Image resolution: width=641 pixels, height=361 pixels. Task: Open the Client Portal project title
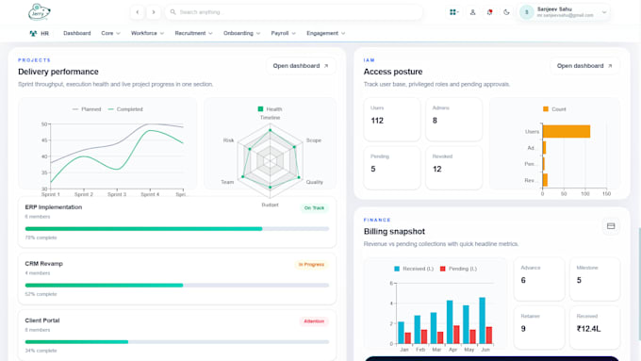(42, 320)
